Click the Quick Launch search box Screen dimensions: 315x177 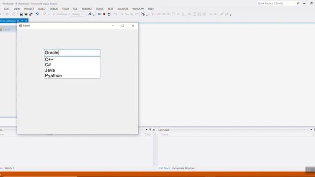(276, 3)
